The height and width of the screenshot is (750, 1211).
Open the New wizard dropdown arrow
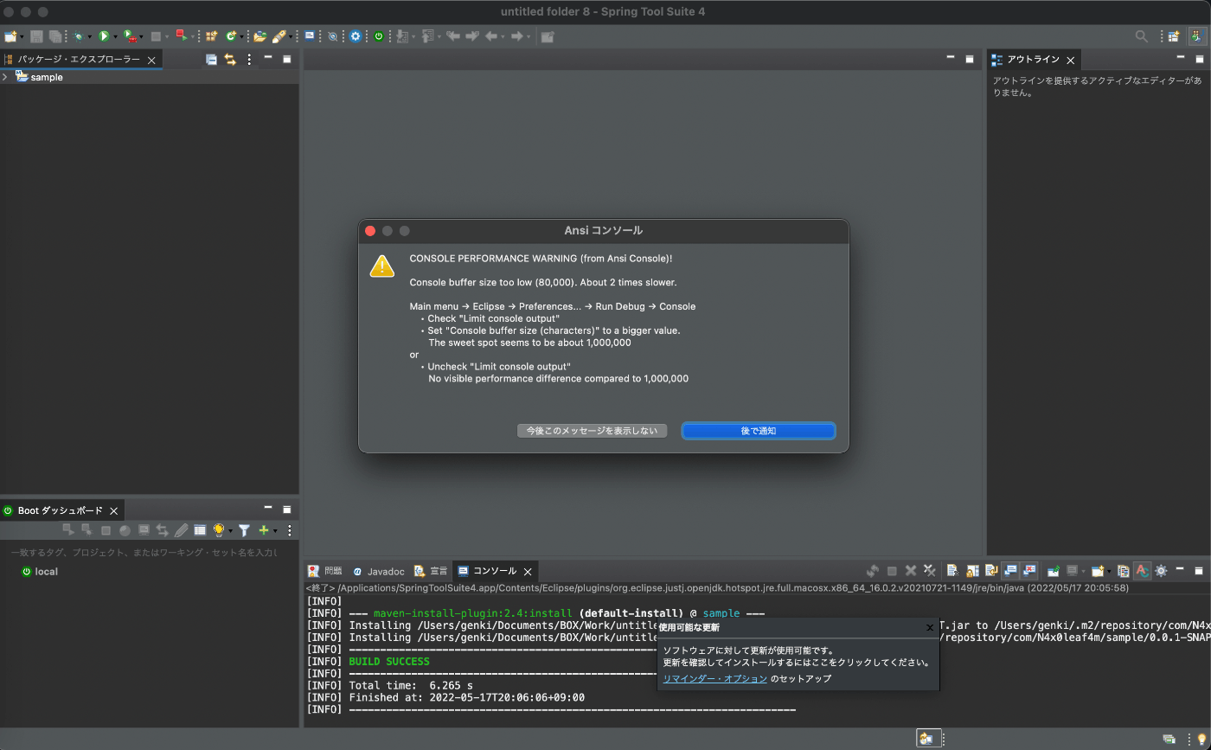point(22,37)
